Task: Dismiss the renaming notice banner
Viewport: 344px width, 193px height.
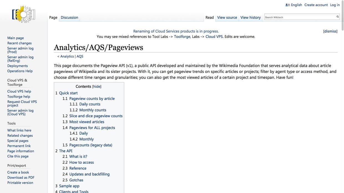Action: pos(330,31)
